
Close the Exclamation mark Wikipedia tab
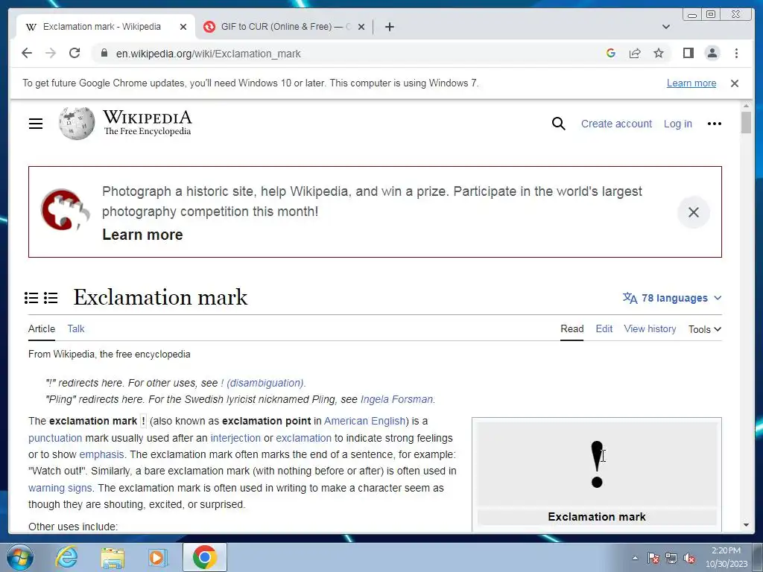183,27
